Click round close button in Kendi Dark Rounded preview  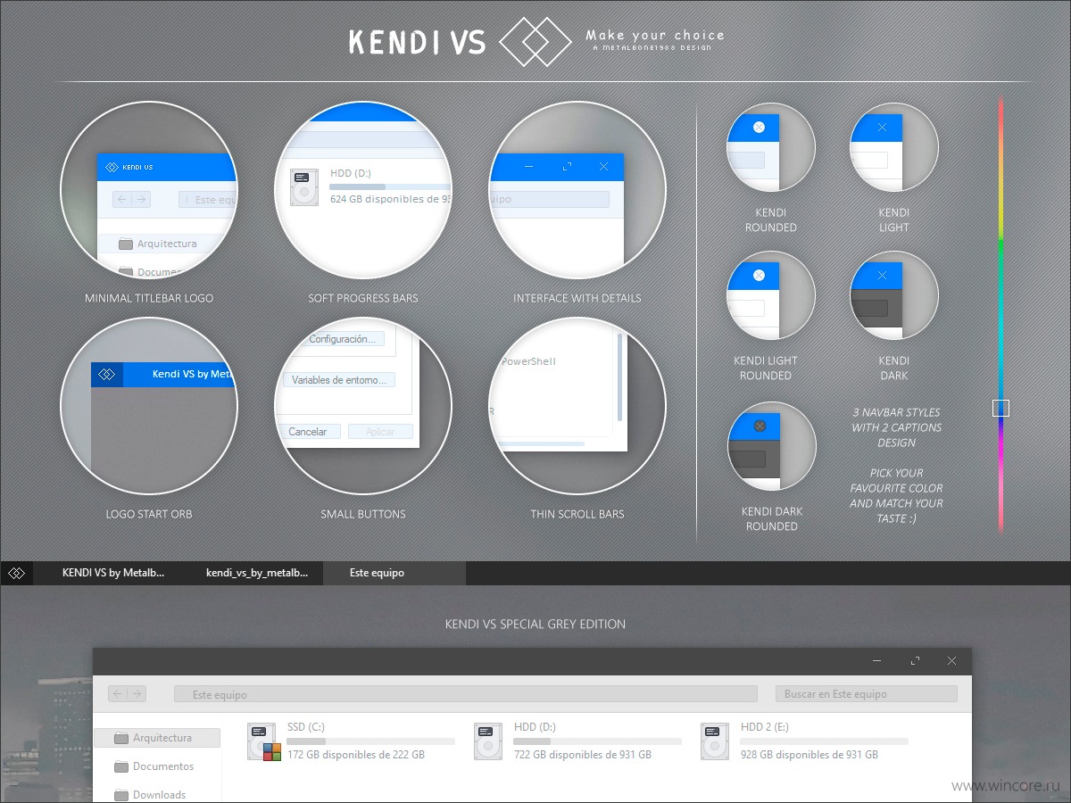[x=760, y=426]
